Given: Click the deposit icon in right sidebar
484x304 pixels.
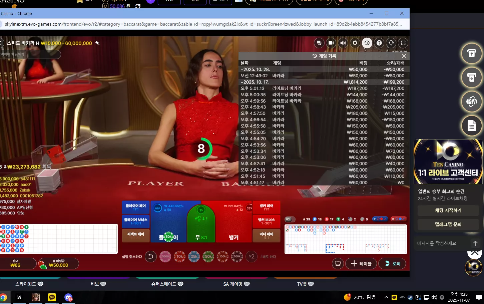Looking at the screenshot, I should [x=472, y=53].
